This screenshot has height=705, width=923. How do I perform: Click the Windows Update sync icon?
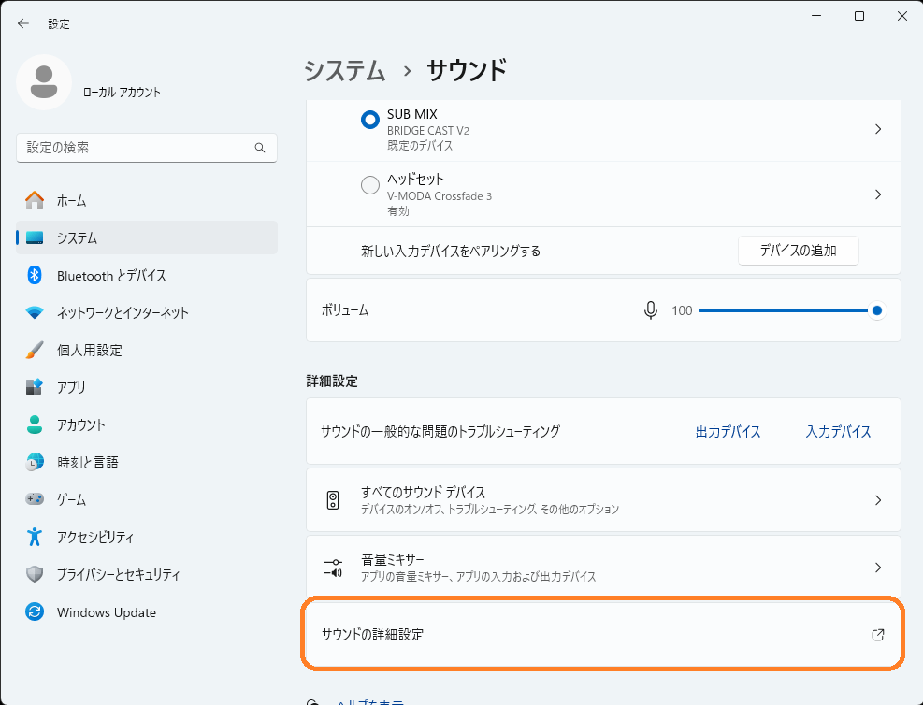coord(35,612)
